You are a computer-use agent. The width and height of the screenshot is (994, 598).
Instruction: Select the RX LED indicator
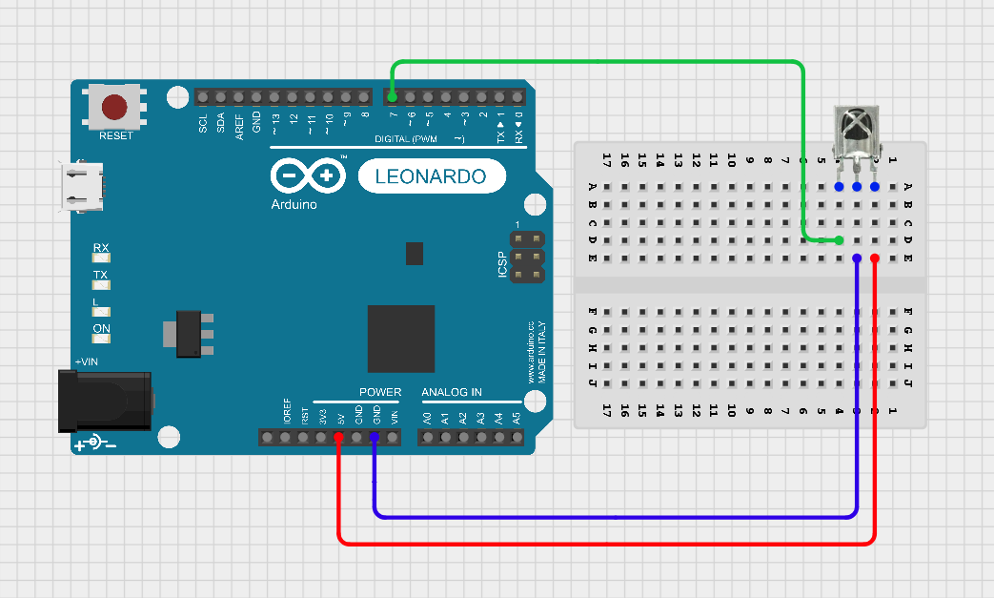[x=101, y=258]
